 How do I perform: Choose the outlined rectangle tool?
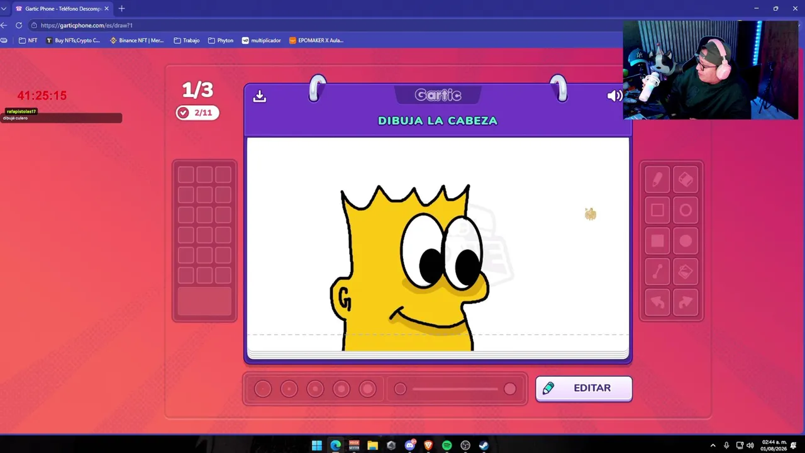tap(657, 211)
